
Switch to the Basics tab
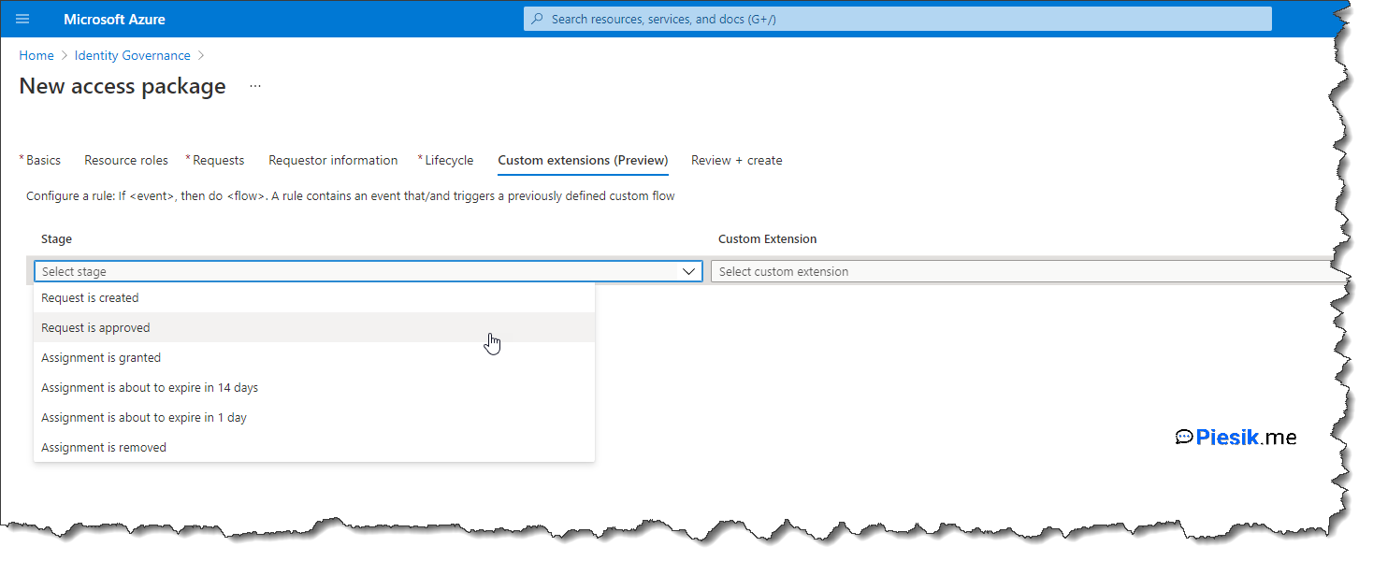coord(43,160)
